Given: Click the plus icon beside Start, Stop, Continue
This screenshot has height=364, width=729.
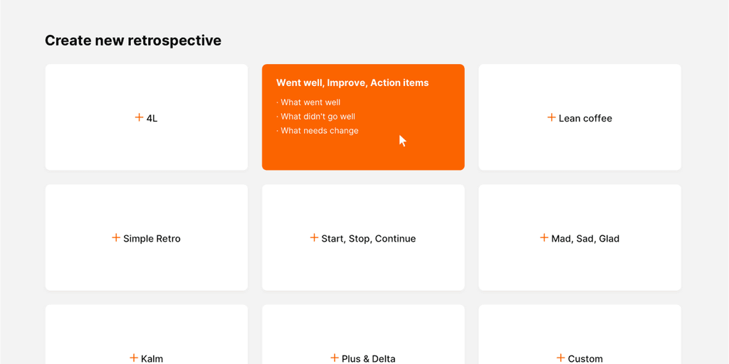Looking at the screenshot, I should 314,237.
